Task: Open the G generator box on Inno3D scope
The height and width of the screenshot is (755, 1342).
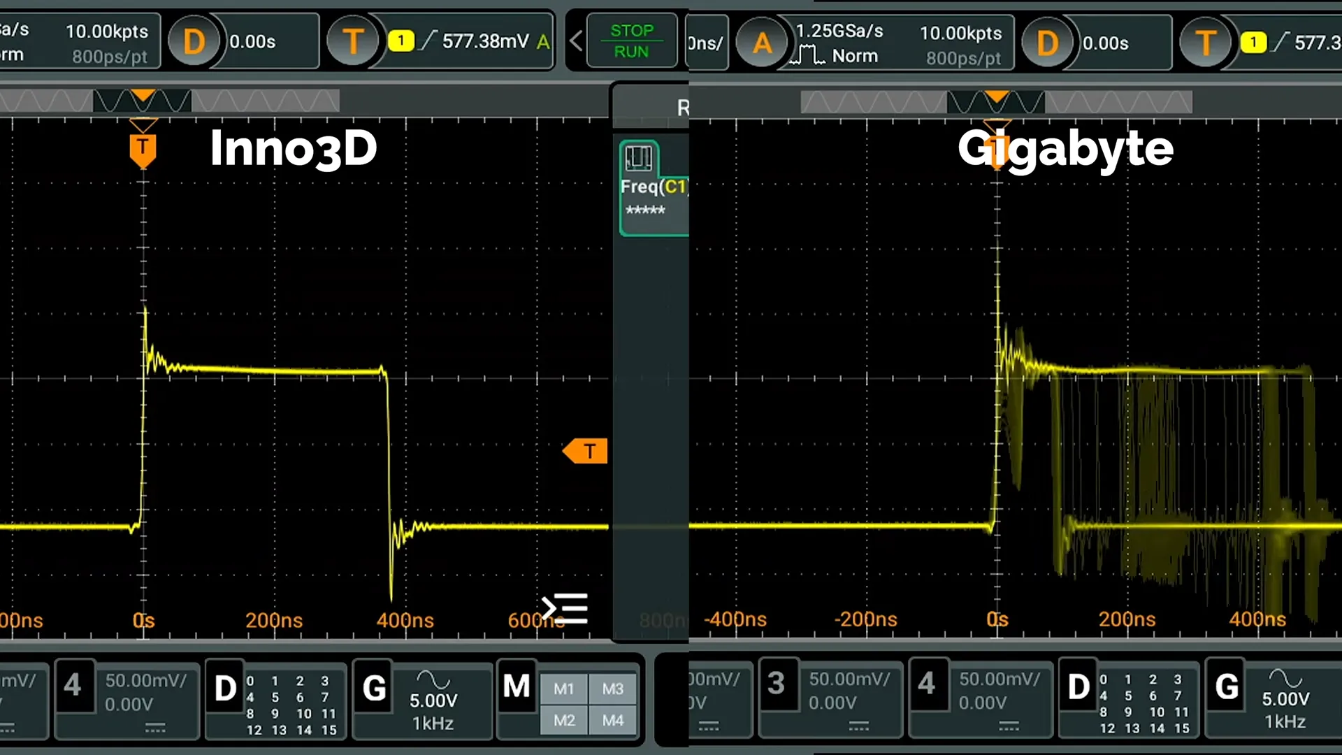Action: coord(423,699)
